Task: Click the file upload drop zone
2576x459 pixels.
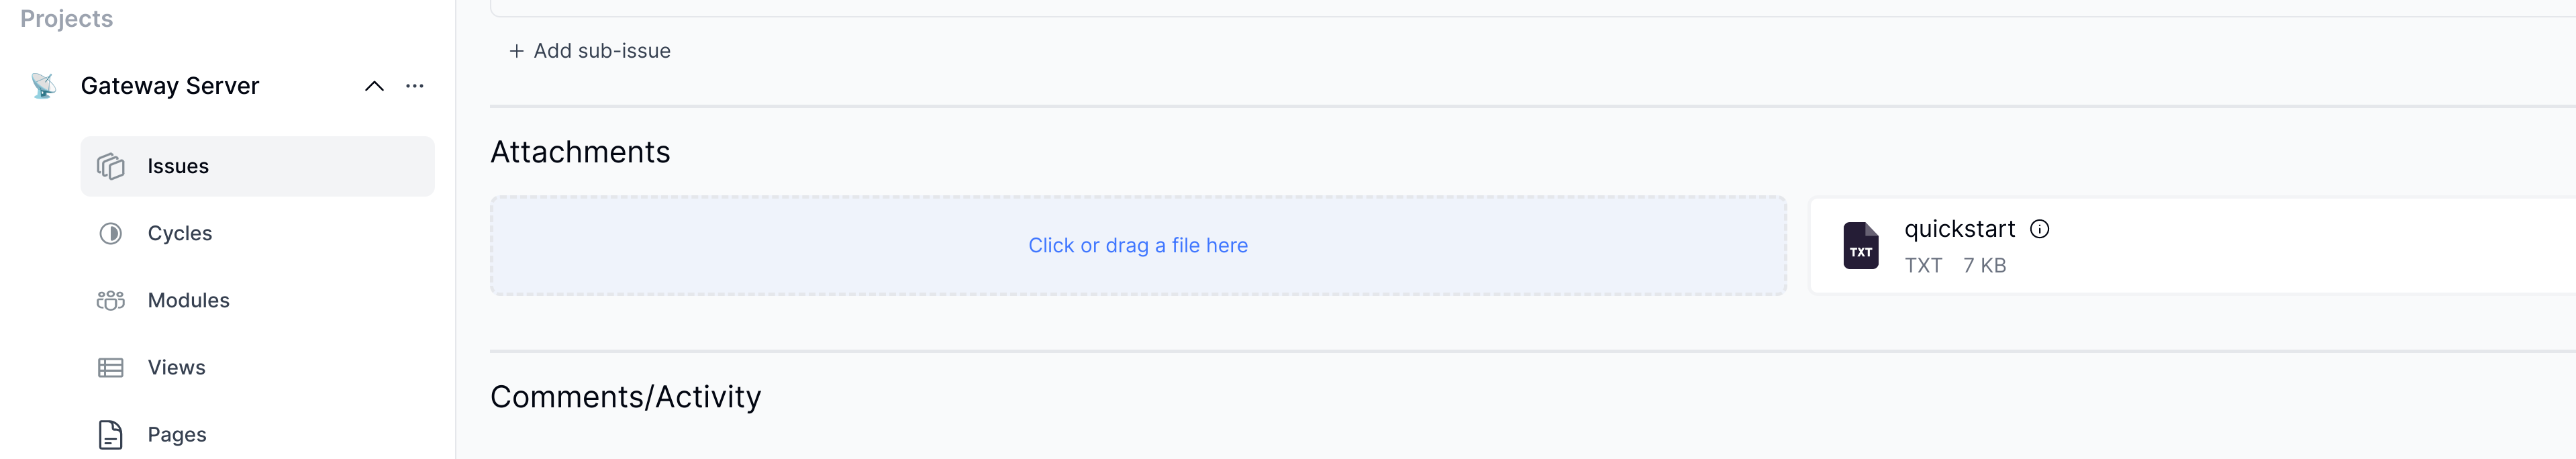Action: (x=1138, y=244)
